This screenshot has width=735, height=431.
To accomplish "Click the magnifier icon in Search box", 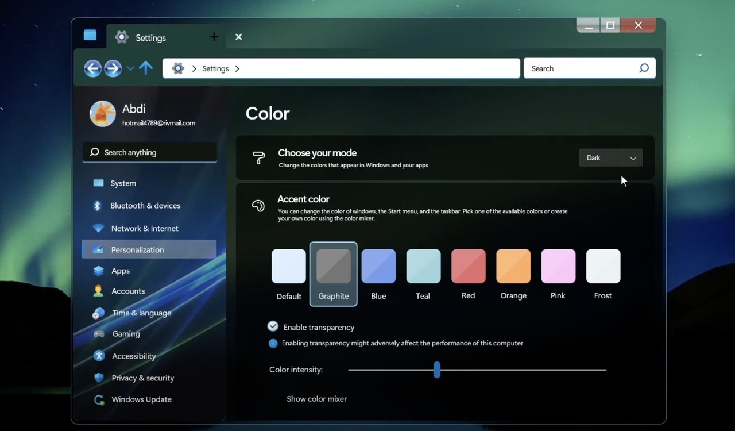I will 644,68.
